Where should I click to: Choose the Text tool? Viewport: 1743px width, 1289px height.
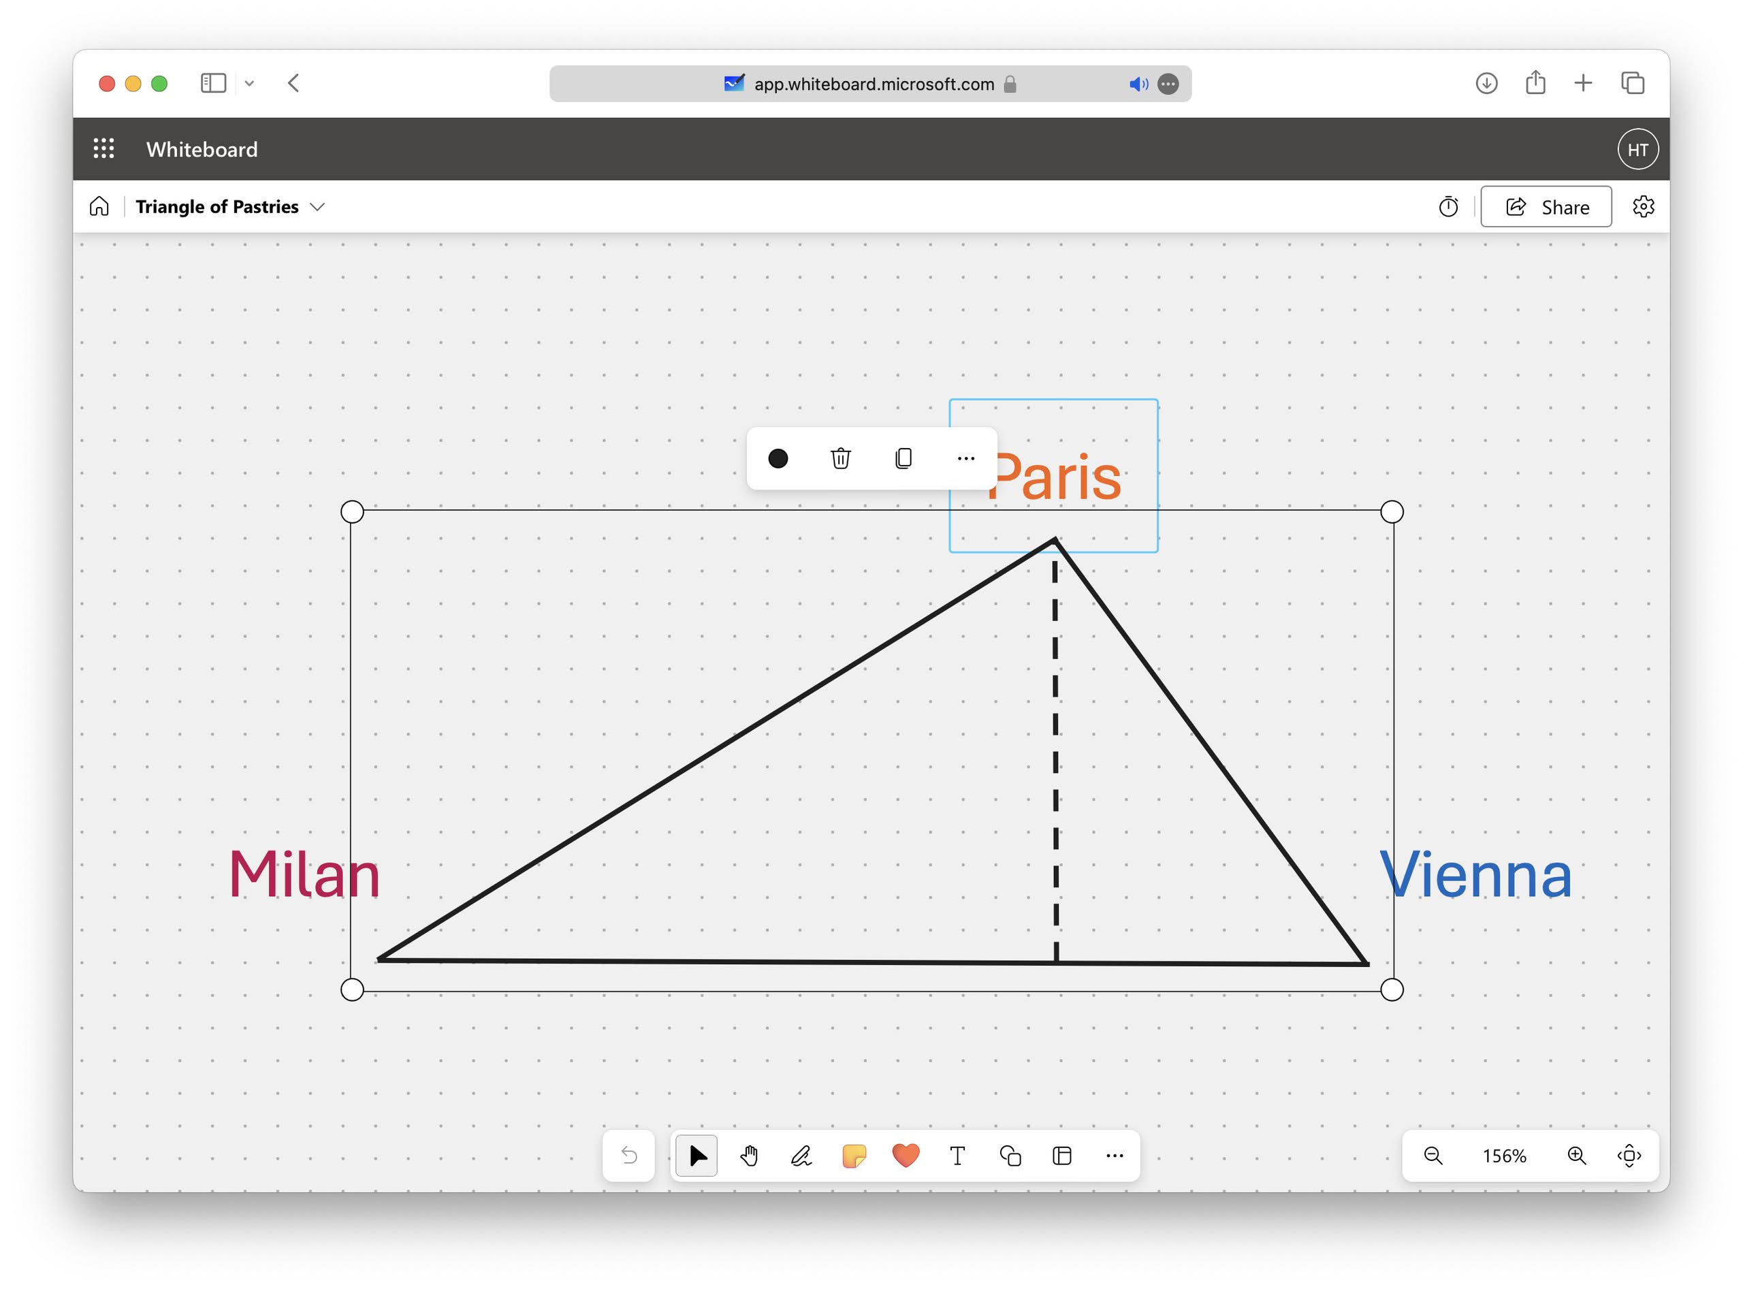(957, 1156)
